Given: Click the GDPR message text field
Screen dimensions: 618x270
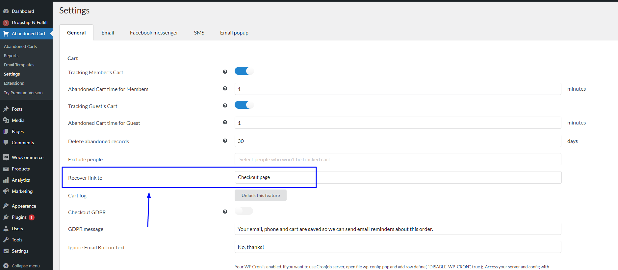Looking at the screenshot, I should tap(398, 229).
